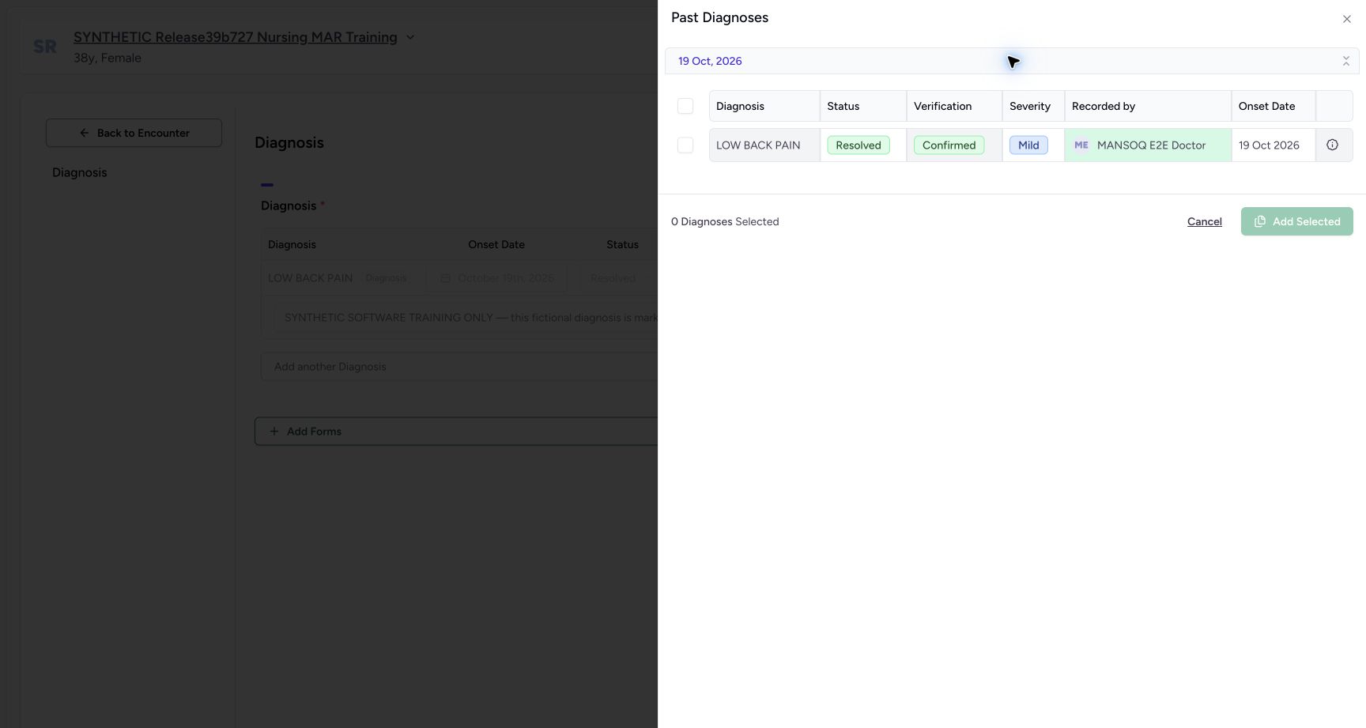This screenshot has width=1366, height=728.
Task: Click the 19 Oct 2026 onset date cell
Action: coord(1273,145)
